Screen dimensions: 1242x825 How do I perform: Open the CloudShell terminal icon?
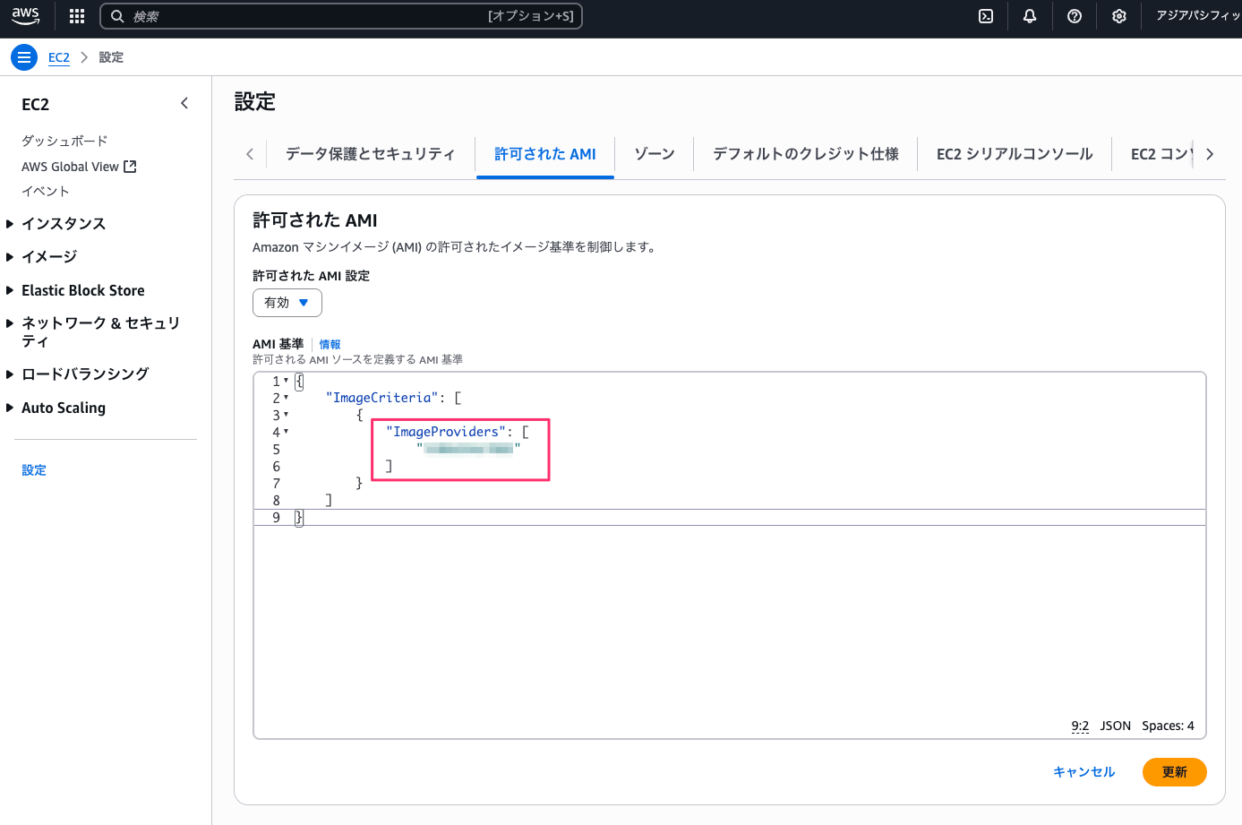coord(986,16)
